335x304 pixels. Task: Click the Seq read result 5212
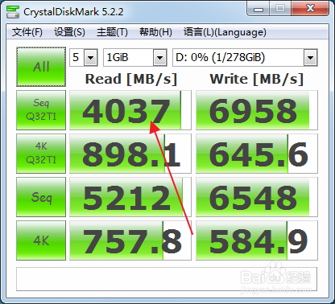(130, 197)
